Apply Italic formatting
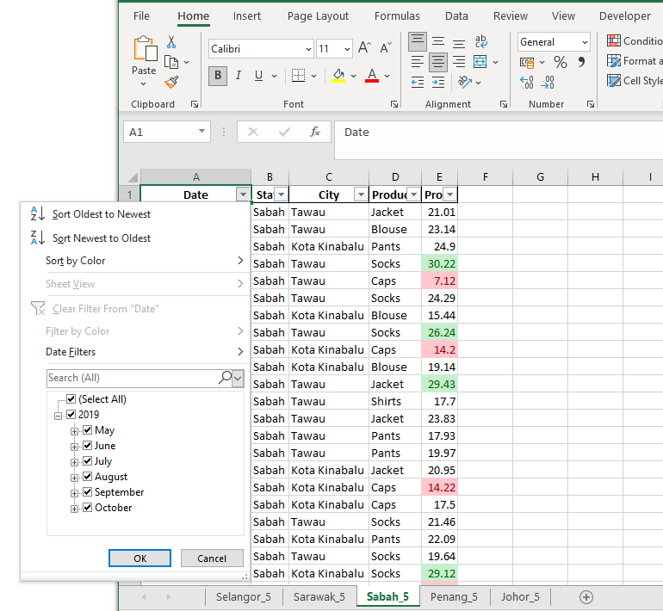Image resolution: width=663 pixels, height=611 pixels. (x=239, y=76)
